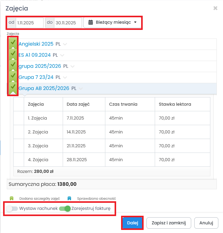Expand the chevron next to Angielski 2025
Screen dimensions: 223x233
[65, 44]
